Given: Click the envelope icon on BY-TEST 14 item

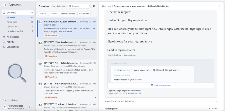Looking at the screenshot, I should click(40, 63).
